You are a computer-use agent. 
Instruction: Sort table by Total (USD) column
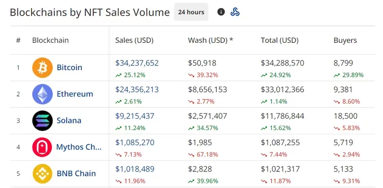coord(280,40)
